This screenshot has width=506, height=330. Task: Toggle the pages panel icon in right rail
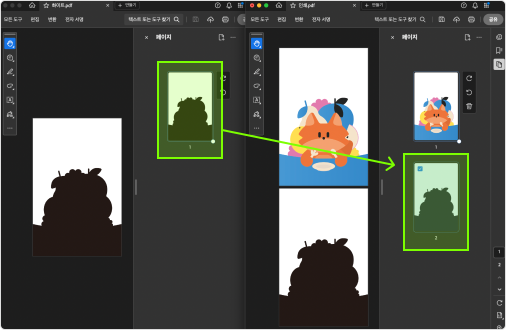pos(498,64)
